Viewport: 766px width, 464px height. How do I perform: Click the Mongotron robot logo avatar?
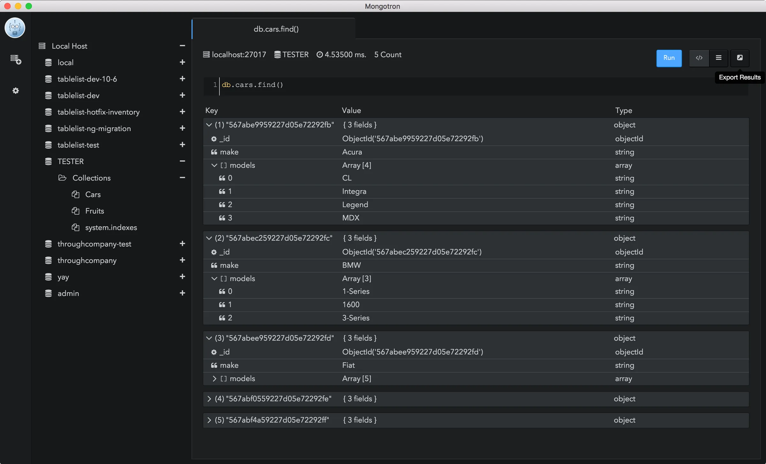(x=15, y=27)
